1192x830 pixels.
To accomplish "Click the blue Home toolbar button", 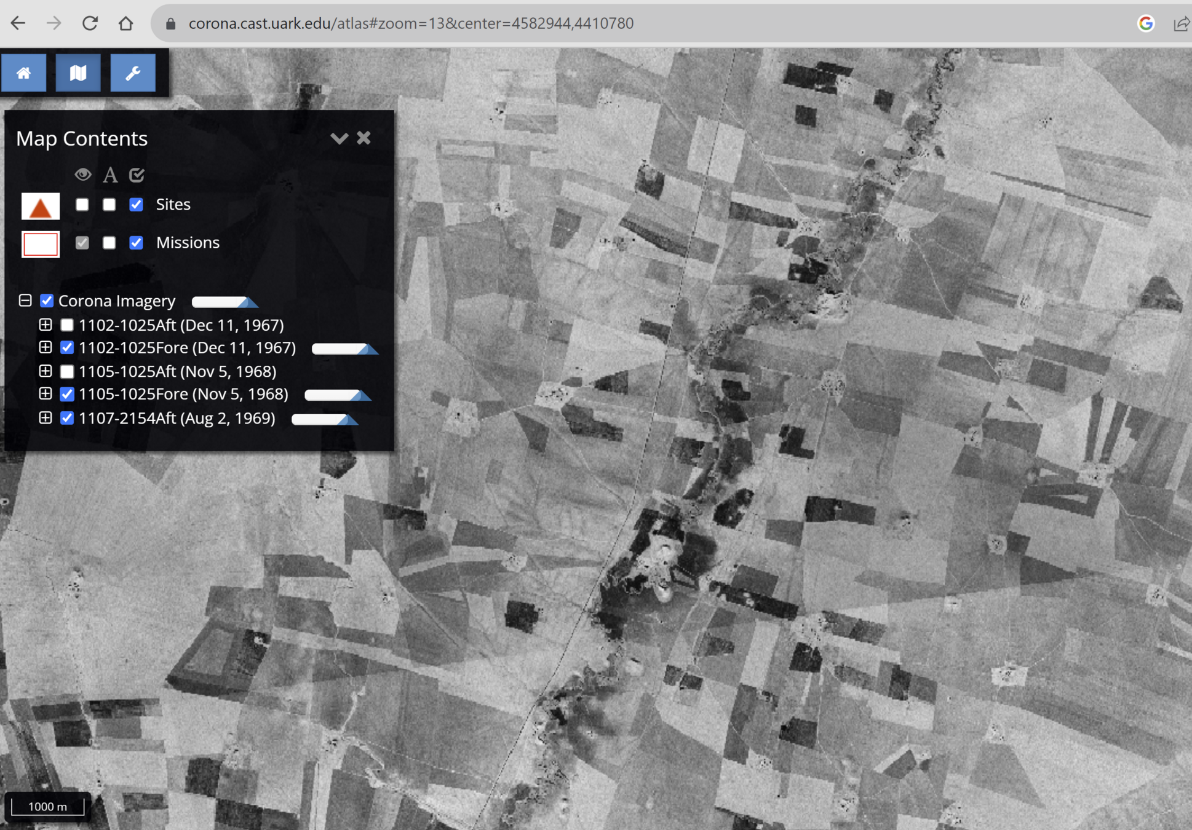I will tap(23, 73).
